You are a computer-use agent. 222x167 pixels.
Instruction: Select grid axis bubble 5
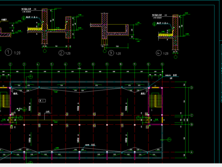(52, 64)
